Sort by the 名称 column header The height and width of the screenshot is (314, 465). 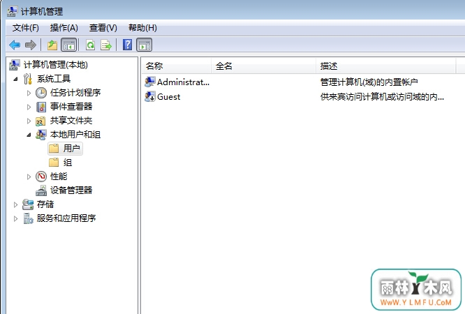tap(177, 66)
